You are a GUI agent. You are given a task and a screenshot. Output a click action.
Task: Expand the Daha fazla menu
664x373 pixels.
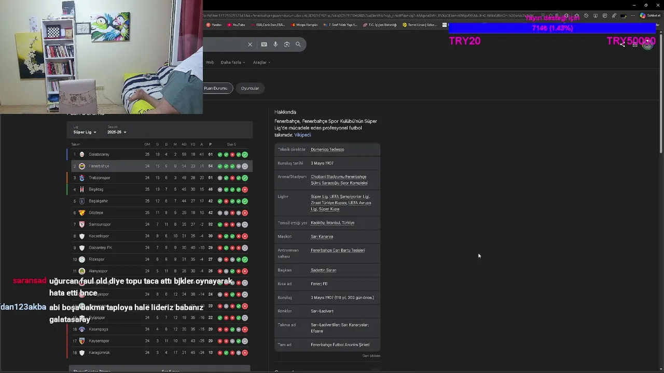(x=233, y=62)
